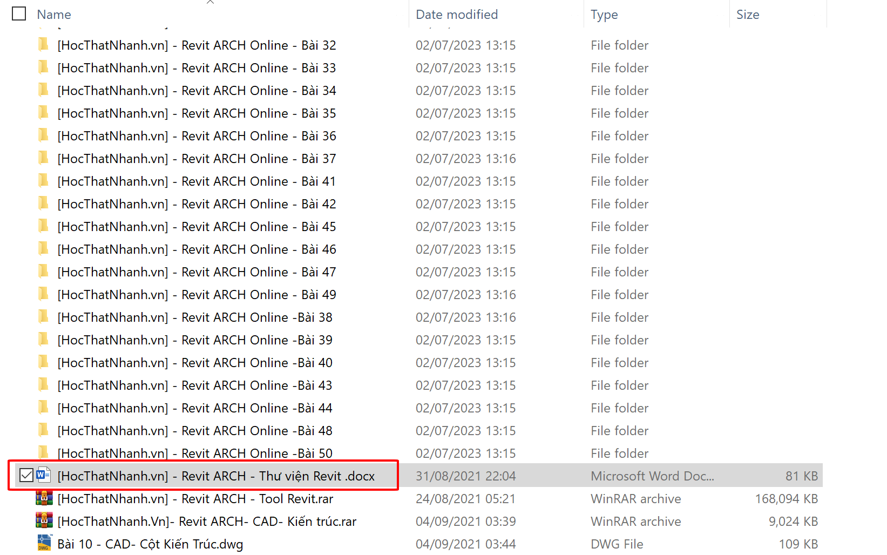Click the folder icon of Bài 33
This screenshot has height=555, width=887.
44,67
